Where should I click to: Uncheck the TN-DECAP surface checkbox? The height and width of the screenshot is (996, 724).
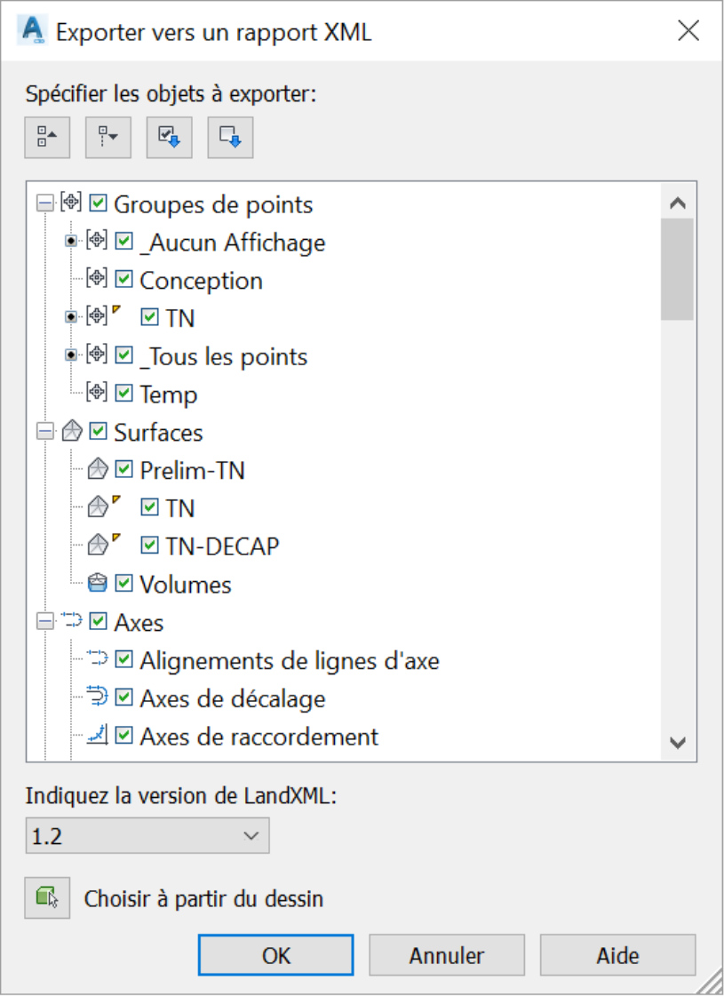(x=149, y=545)
